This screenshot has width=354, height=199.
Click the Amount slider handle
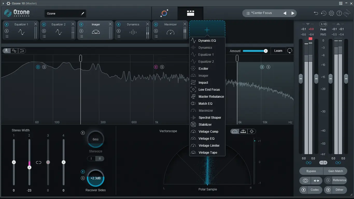[266, 51]
